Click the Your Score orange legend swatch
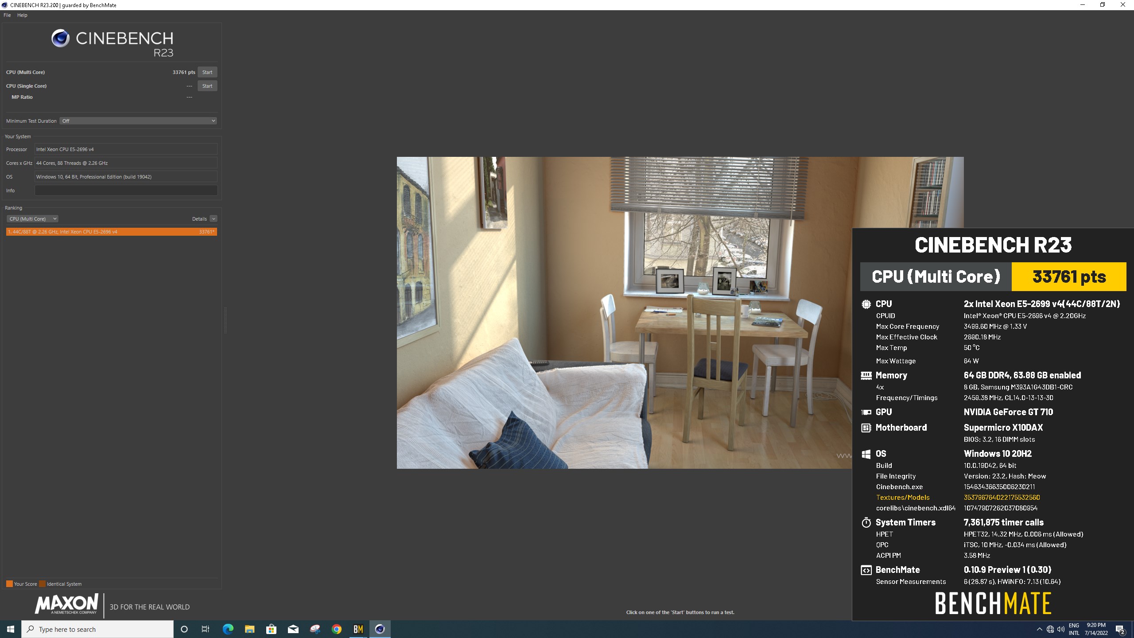The width and height of the screenshot is (1134, 638). [9, 584]
